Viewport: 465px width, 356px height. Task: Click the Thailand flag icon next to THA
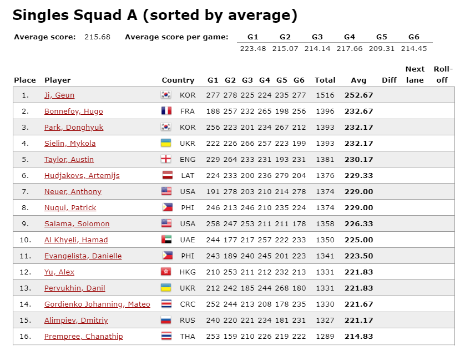pyautogui.click(x=166, y=336)
